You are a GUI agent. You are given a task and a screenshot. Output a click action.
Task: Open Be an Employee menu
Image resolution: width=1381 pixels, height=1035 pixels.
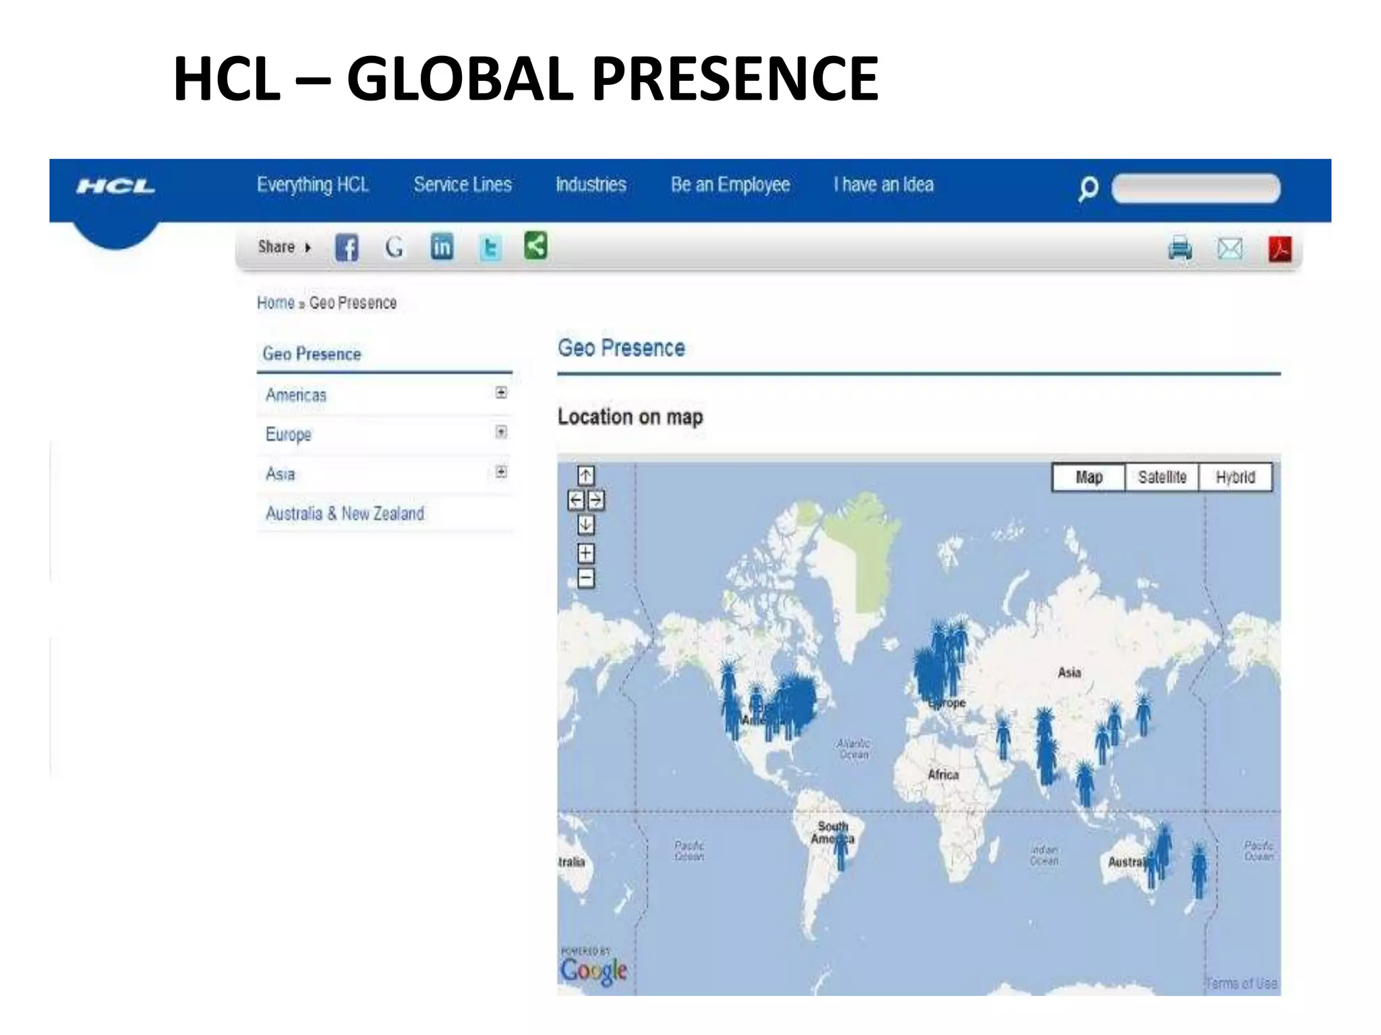coord(730,185)
